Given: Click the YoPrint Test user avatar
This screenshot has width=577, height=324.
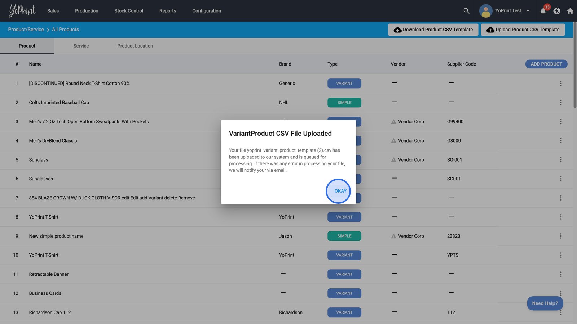Looking at the screenshot, I should 485,11.
